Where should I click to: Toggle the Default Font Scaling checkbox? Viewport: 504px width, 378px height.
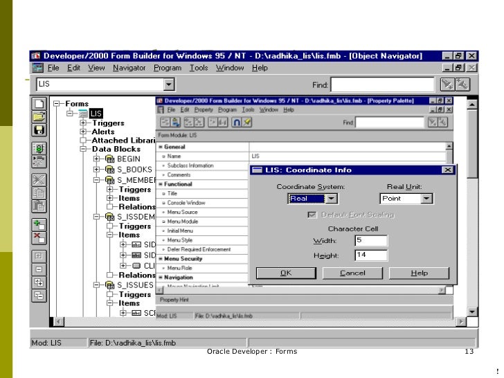click(312, 215)
